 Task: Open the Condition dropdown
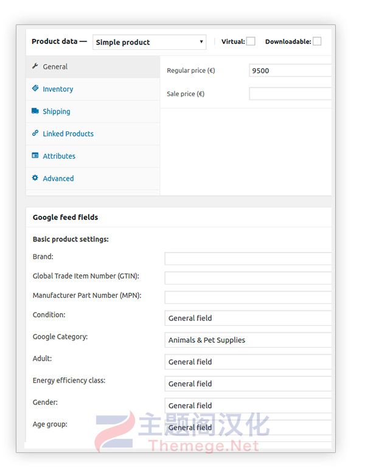tap(248, 318)
